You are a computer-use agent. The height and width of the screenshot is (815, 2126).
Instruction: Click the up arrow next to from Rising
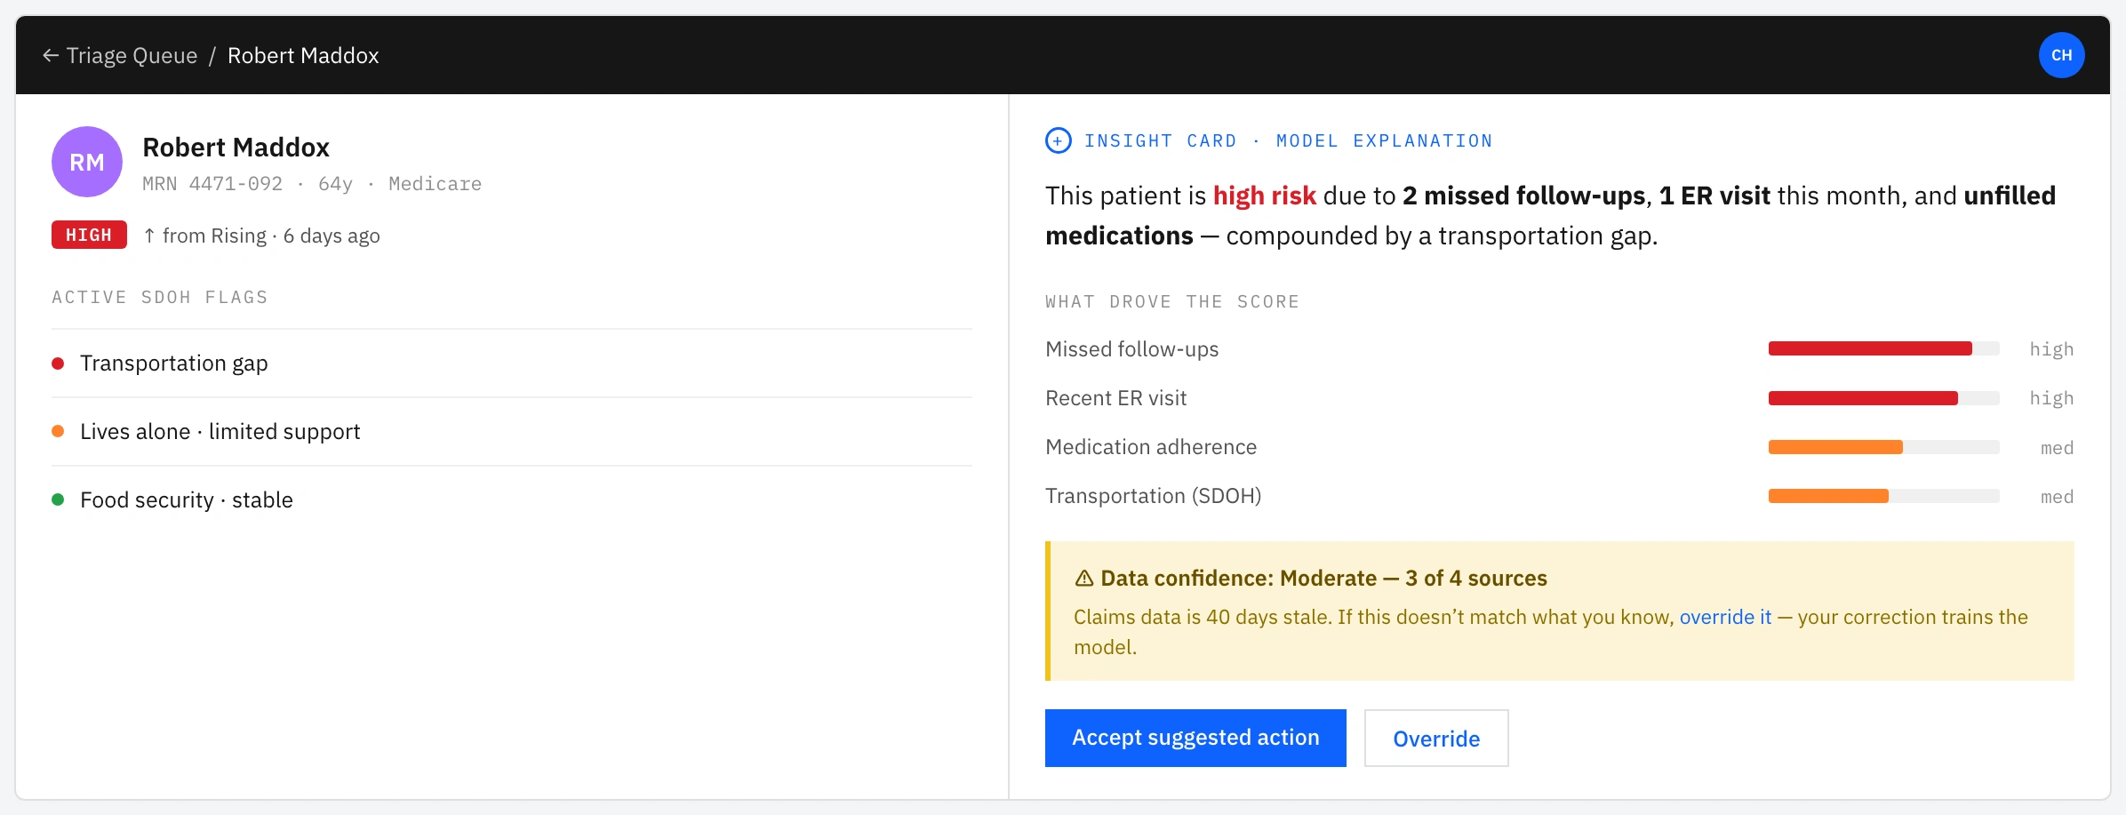(x=149, y=236)
